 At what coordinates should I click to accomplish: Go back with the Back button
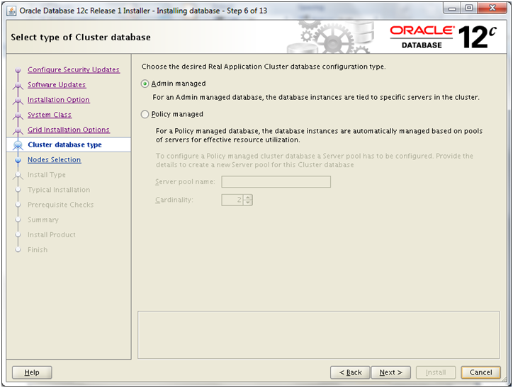point(350,372)
